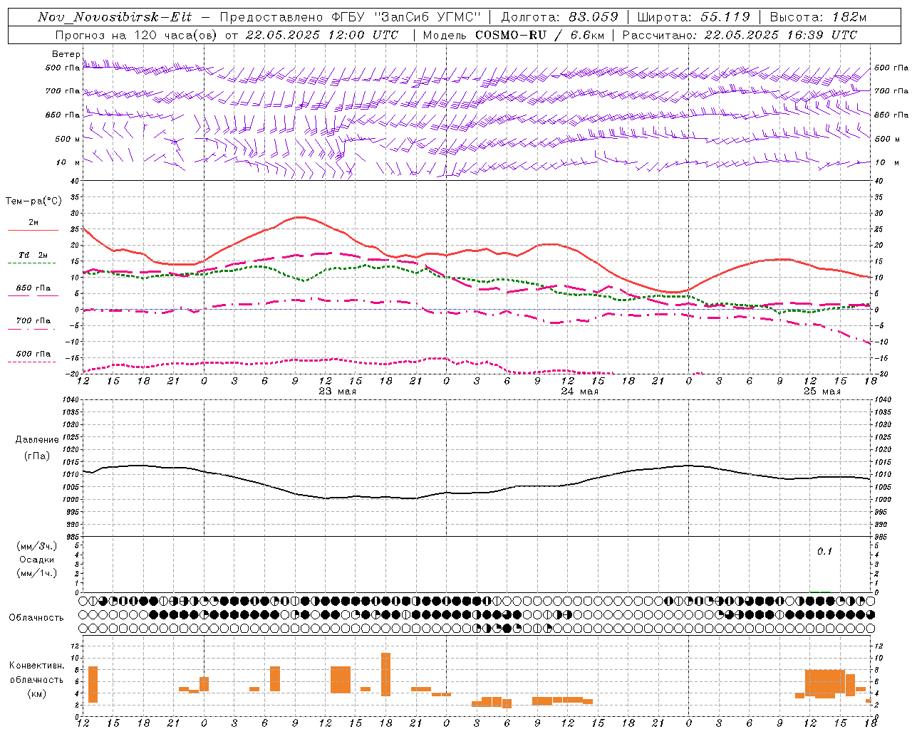Click the 'Осадки' precipitation label
Viewport: 912px width, 729px height.
tap(37, 560)
